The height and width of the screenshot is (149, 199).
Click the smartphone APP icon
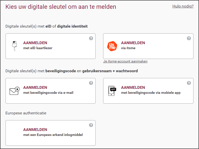pos(112,91)
